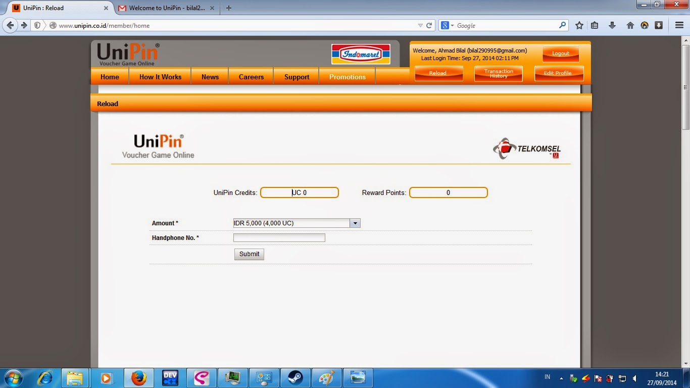Click the Handphone No. input field
The width and height of the screenshot is (690, 388).
click(279, 237)
